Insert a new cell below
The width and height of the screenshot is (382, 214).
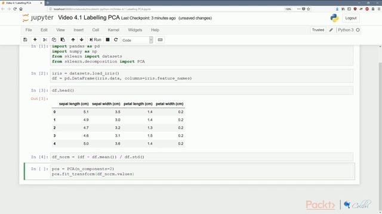point(35,40)
